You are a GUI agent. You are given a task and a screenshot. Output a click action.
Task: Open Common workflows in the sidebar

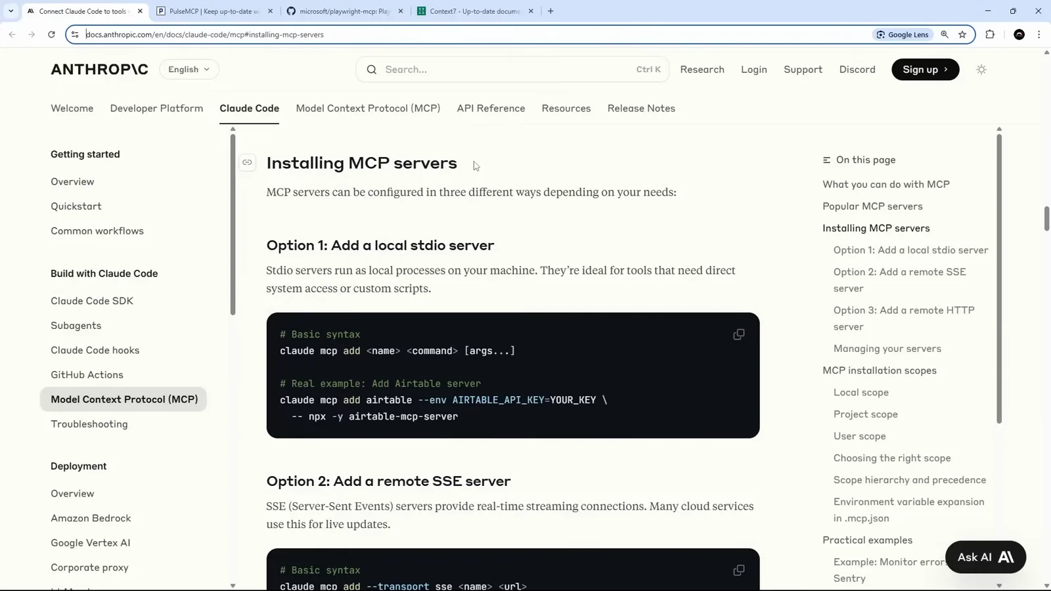coord(97,231)
